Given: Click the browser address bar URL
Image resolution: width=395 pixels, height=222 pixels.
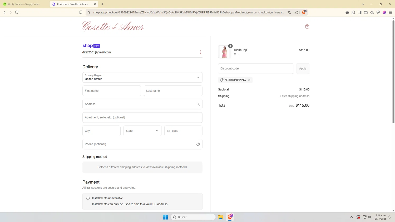Looking at the screenshot, I should (189, 12).
